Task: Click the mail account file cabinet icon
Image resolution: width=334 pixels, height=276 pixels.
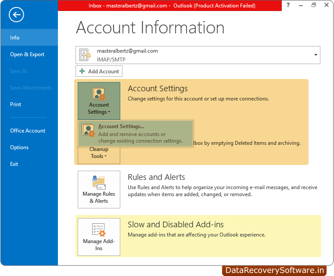Action: tap(85, 55)
